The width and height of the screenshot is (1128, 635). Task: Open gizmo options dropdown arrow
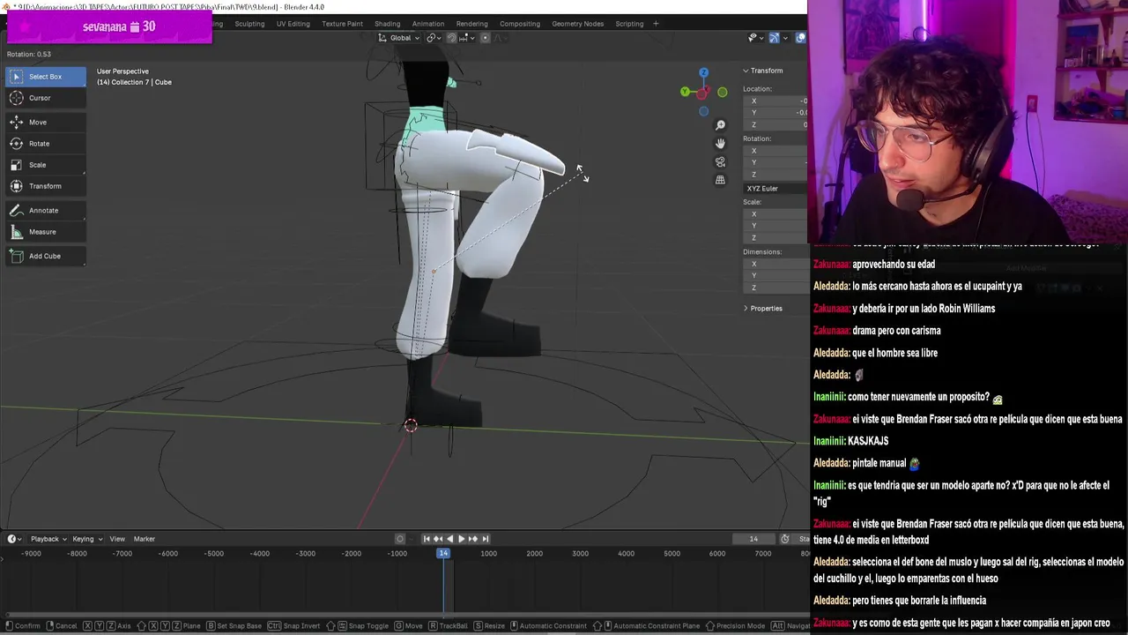click(785, 38)
